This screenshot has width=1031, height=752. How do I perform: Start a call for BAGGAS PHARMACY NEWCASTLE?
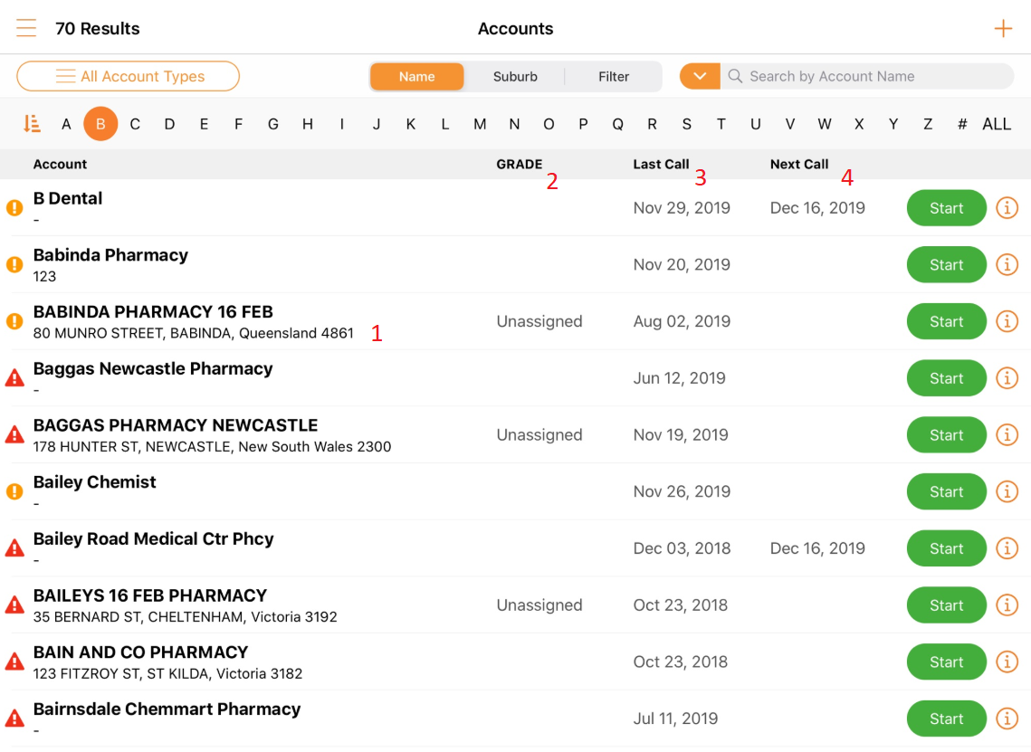tap(946, 434)
